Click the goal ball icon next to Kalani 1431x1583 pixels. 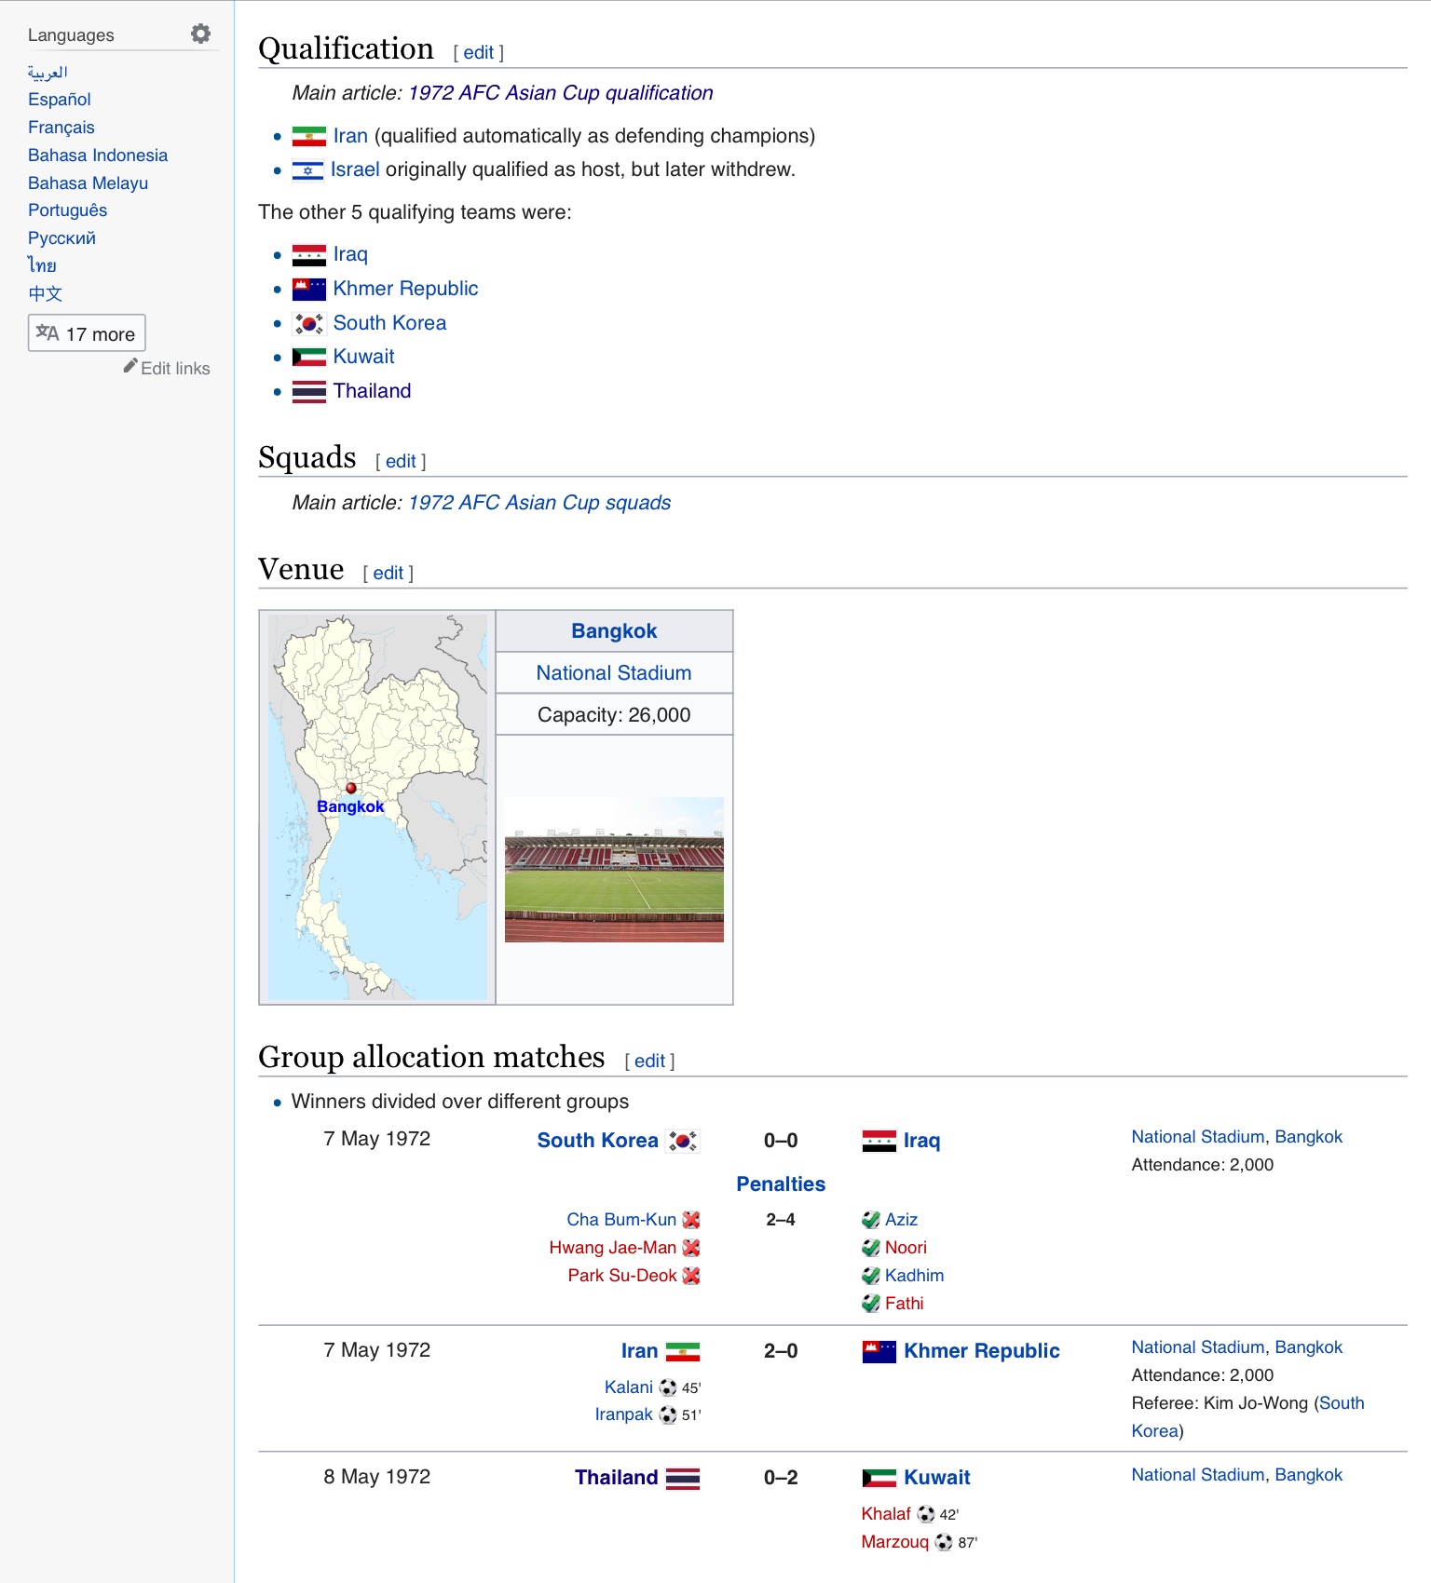(668, 1387)
